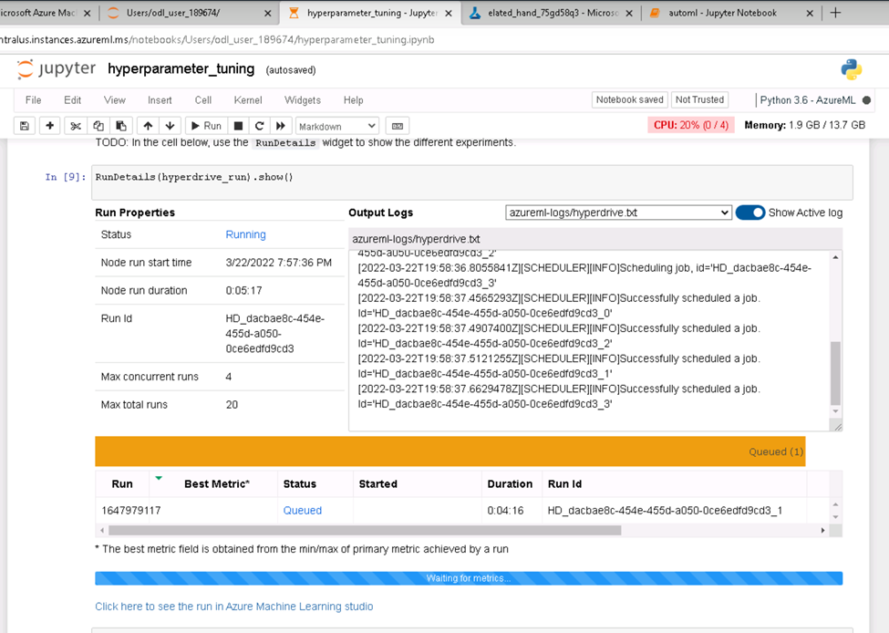Click the orange Queued (1) progress bar
The width and height of the screenshot is (889, 633).
click(450, 451)
